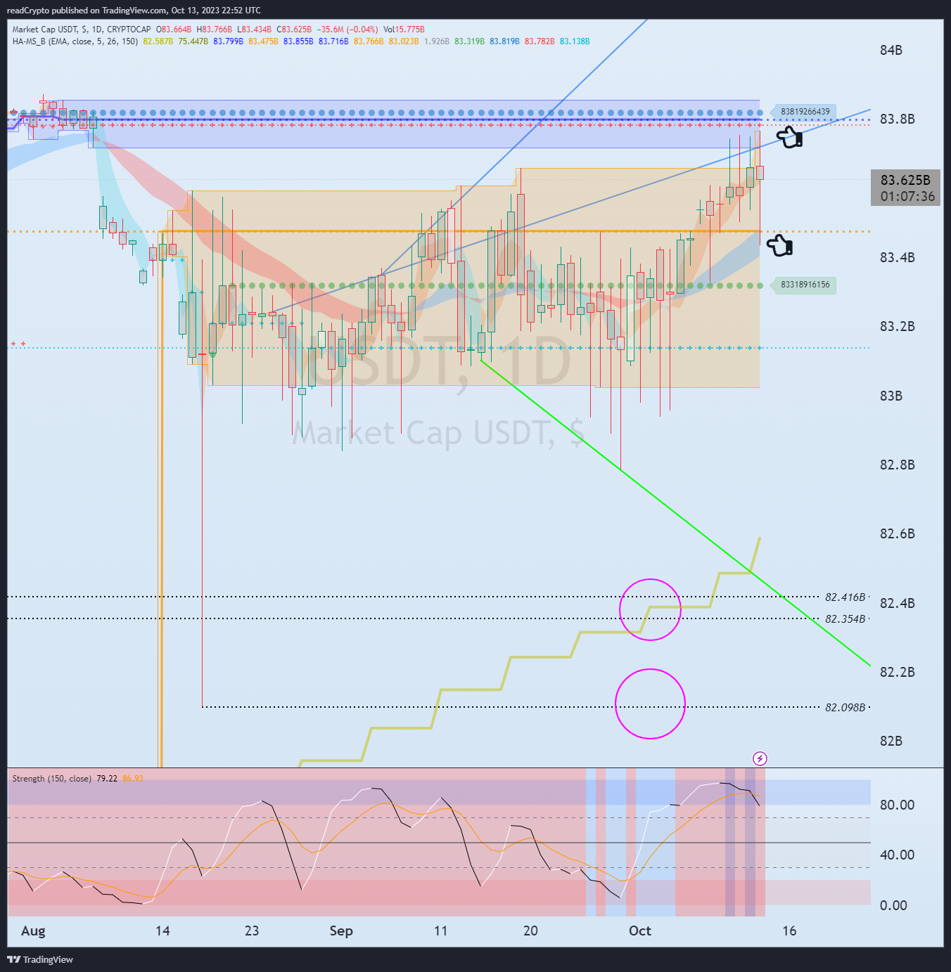Click the lower pointing hand icon near 83.4B
Screen dimensions: 951x972
(x=779, y=245)
